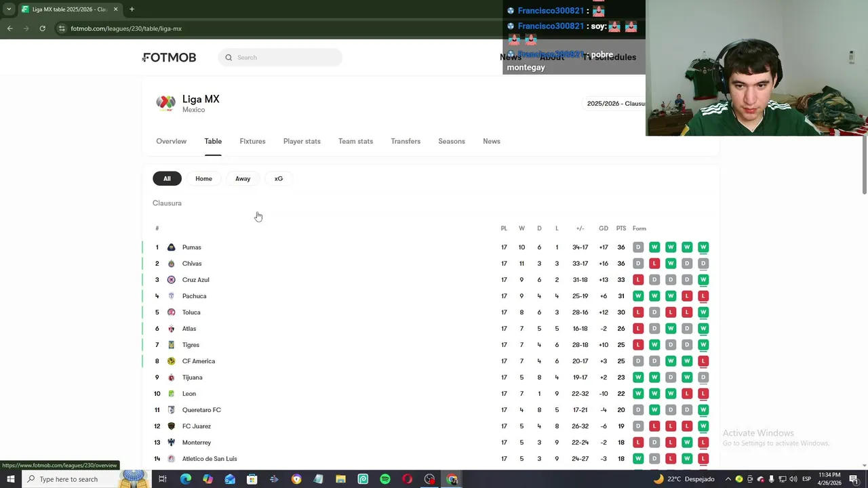Select the Away table filter
Image resolution: width=868 pixels, height=488 pixels.
(x=243, y=179)
